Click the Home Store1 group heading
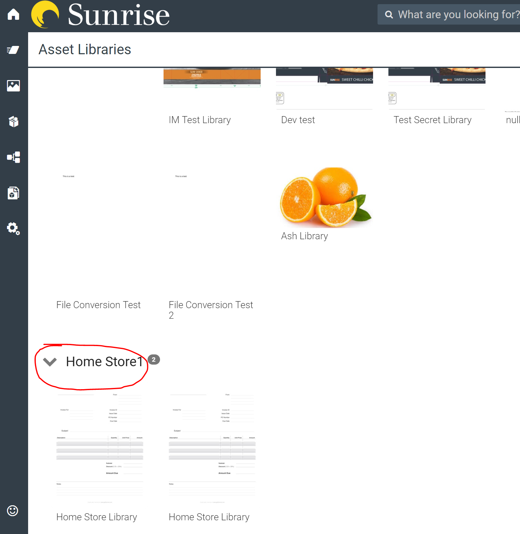The image size is (520, 534). click(x=104, y=362)
